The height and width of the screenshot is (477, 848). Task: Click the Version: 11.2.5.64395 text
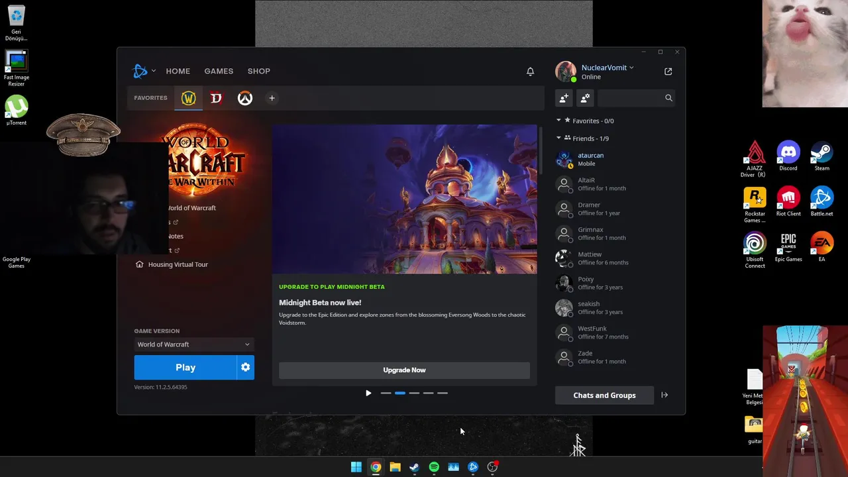(160, 387)
